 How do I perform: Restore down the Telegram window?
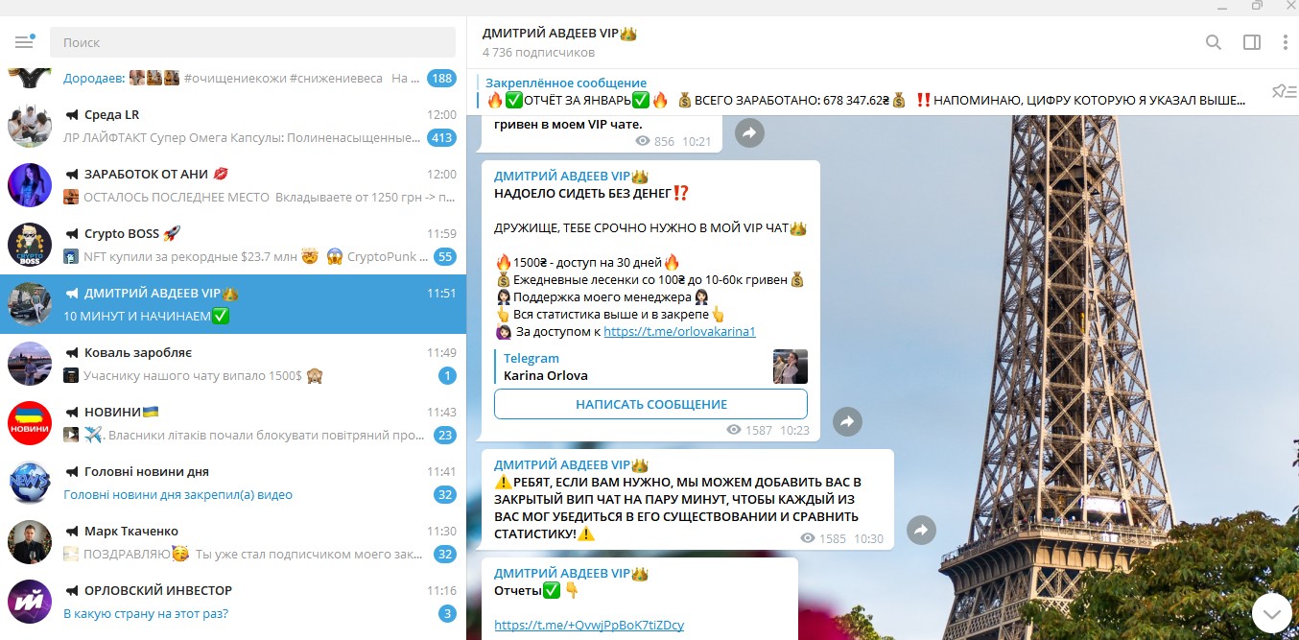[1256, 7]
